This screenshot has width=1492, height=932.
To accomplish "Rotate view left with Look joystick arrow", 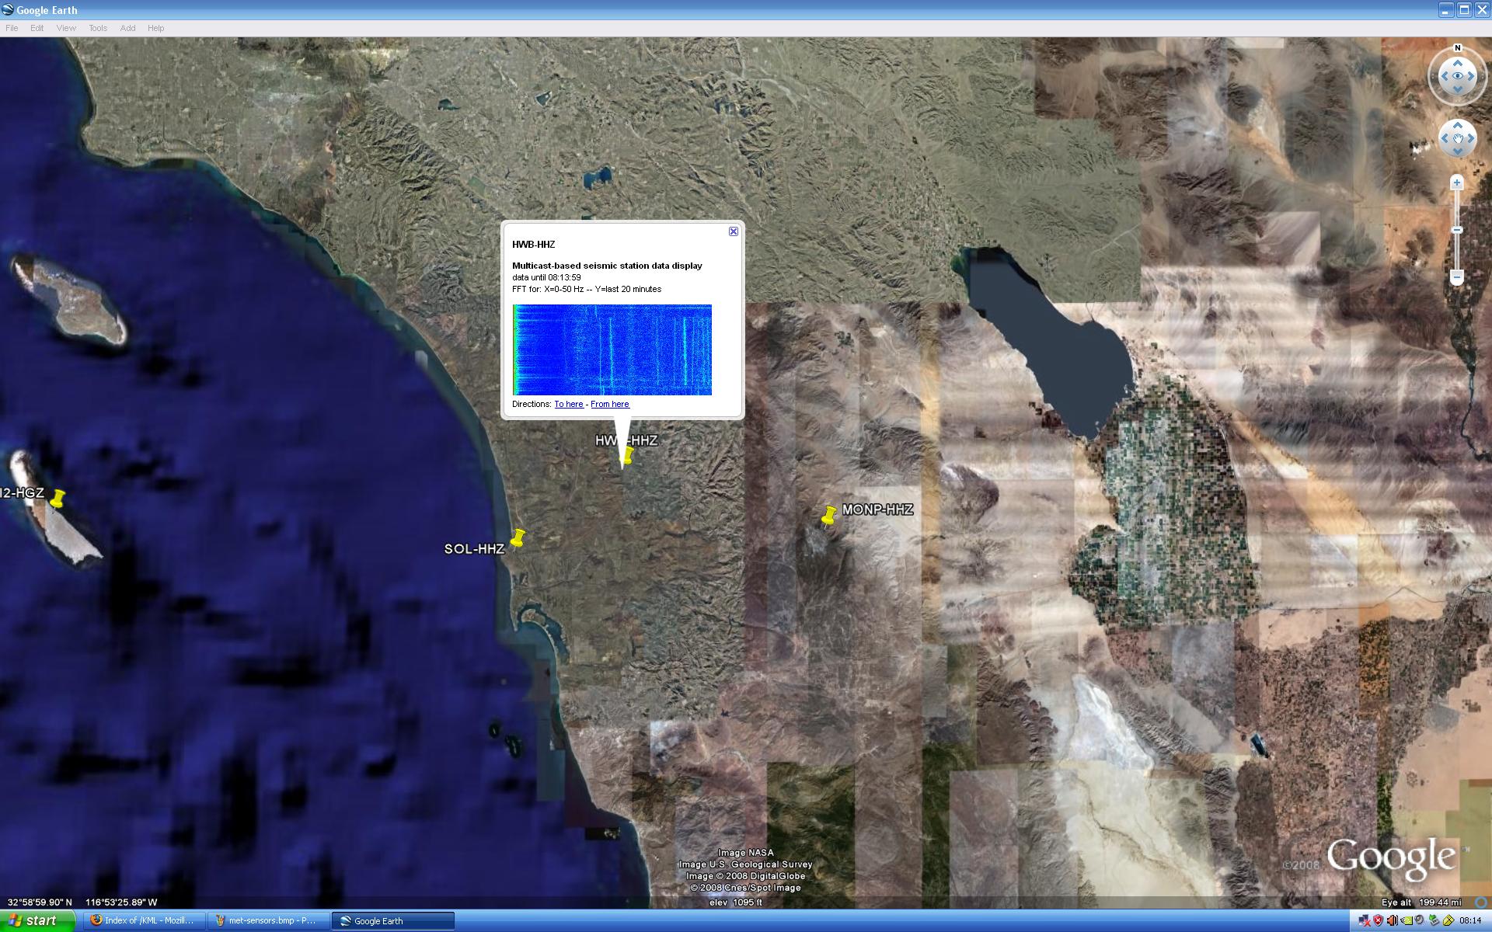I will (x=1445, y=76).
